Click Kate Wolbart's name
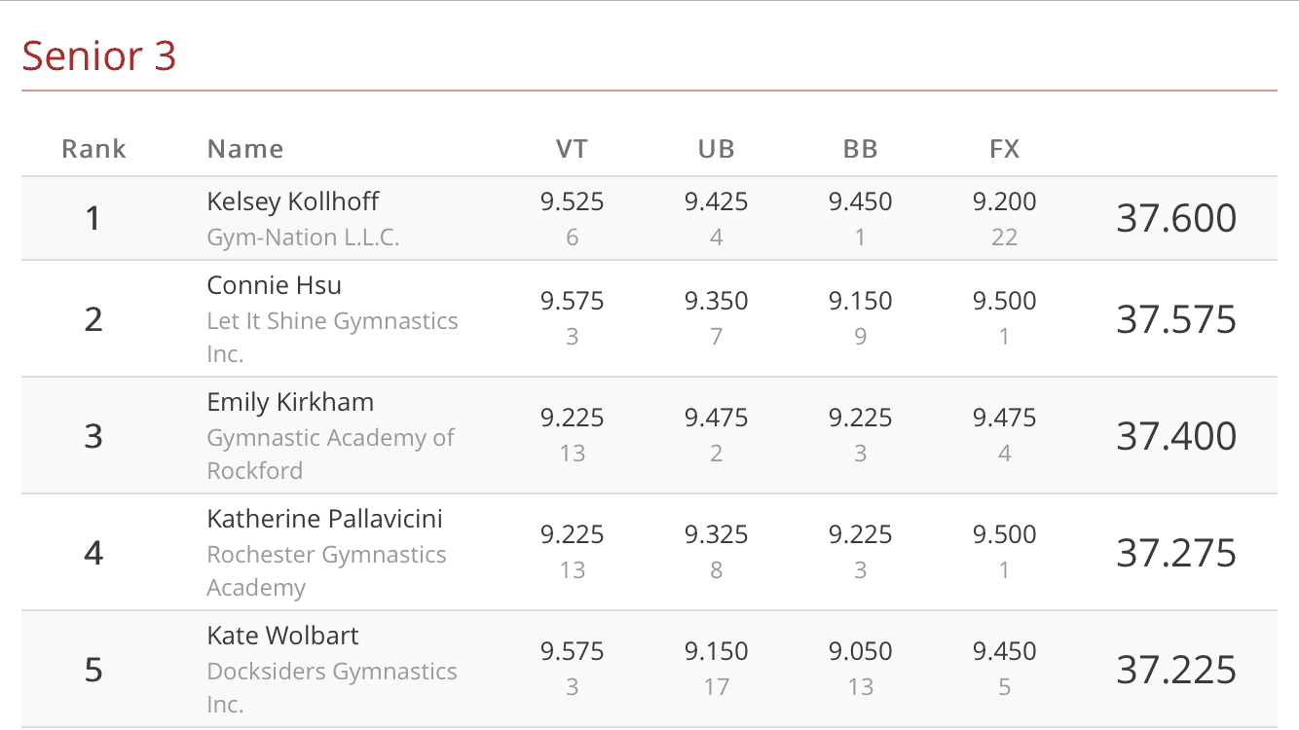Image resolution: width=1299 pixels, height=730 pixels. [282, 636]
